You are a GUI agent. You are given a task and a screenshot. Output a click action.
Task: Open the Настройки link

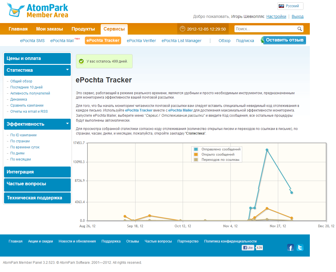[x=276, y=16]
